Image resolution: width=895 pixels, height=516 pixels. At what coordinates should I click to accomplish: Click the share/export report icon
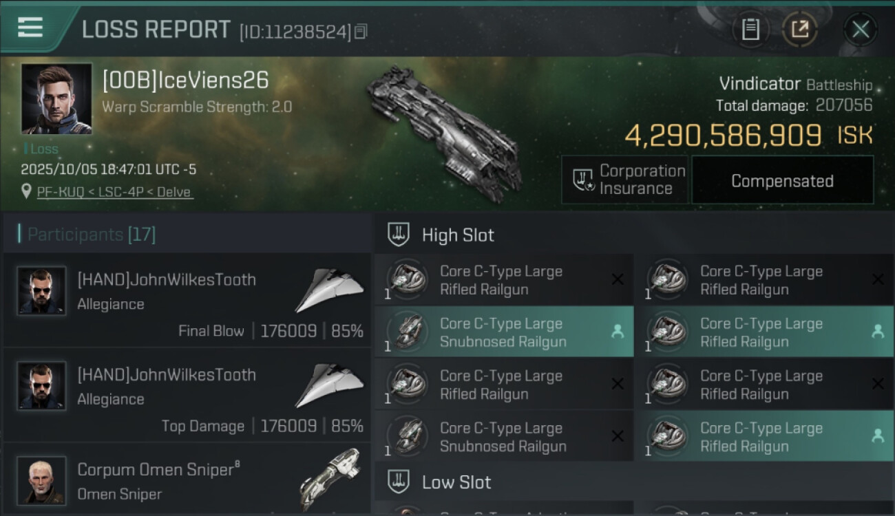coord(799,30)
